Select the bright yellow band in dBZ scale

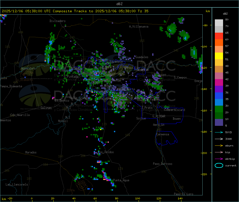pyautogui.click(x=219, y=56)
